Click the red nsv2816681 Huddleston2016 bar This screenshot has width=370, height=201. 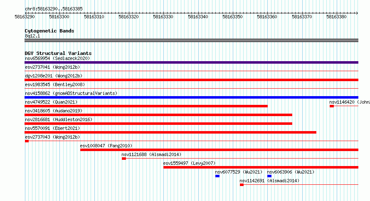(x=158, y=124)
